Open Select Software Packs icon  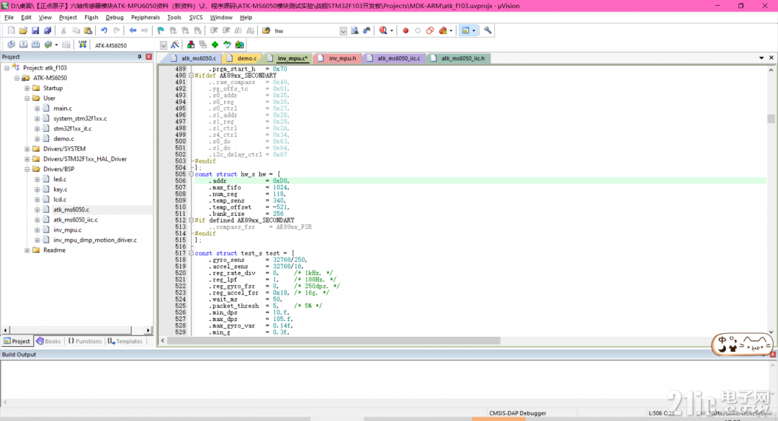click(x=227, y=45)
